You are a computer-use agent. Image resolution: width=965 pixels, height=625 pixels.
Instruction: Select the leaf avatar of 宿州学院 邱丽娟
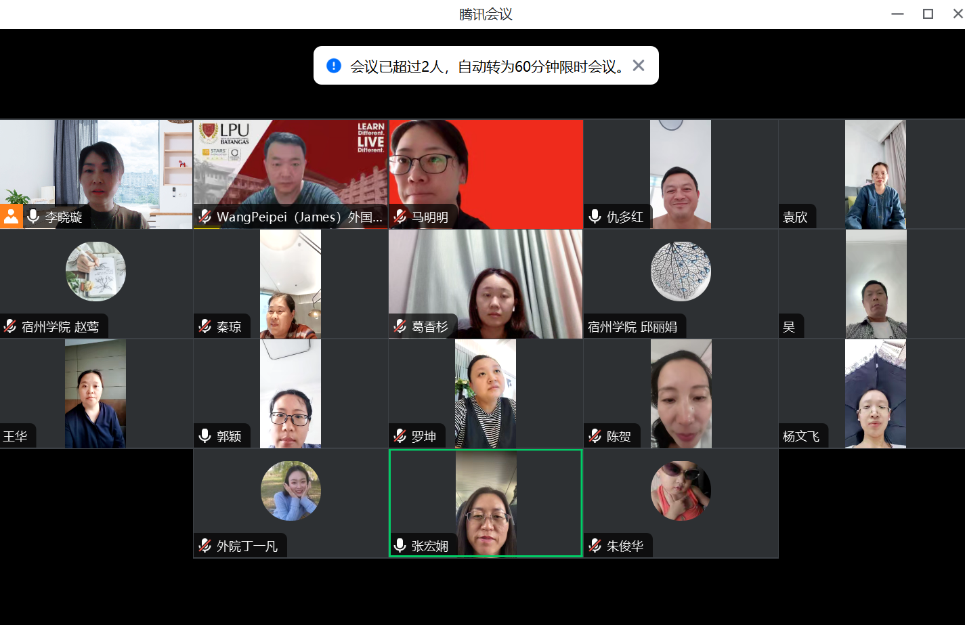coord(681,272)
